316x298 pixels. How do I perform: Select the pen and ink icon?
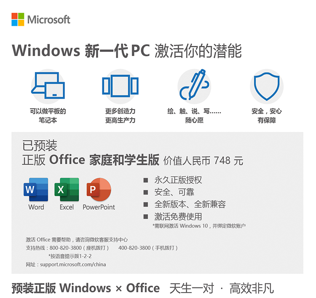194,85
